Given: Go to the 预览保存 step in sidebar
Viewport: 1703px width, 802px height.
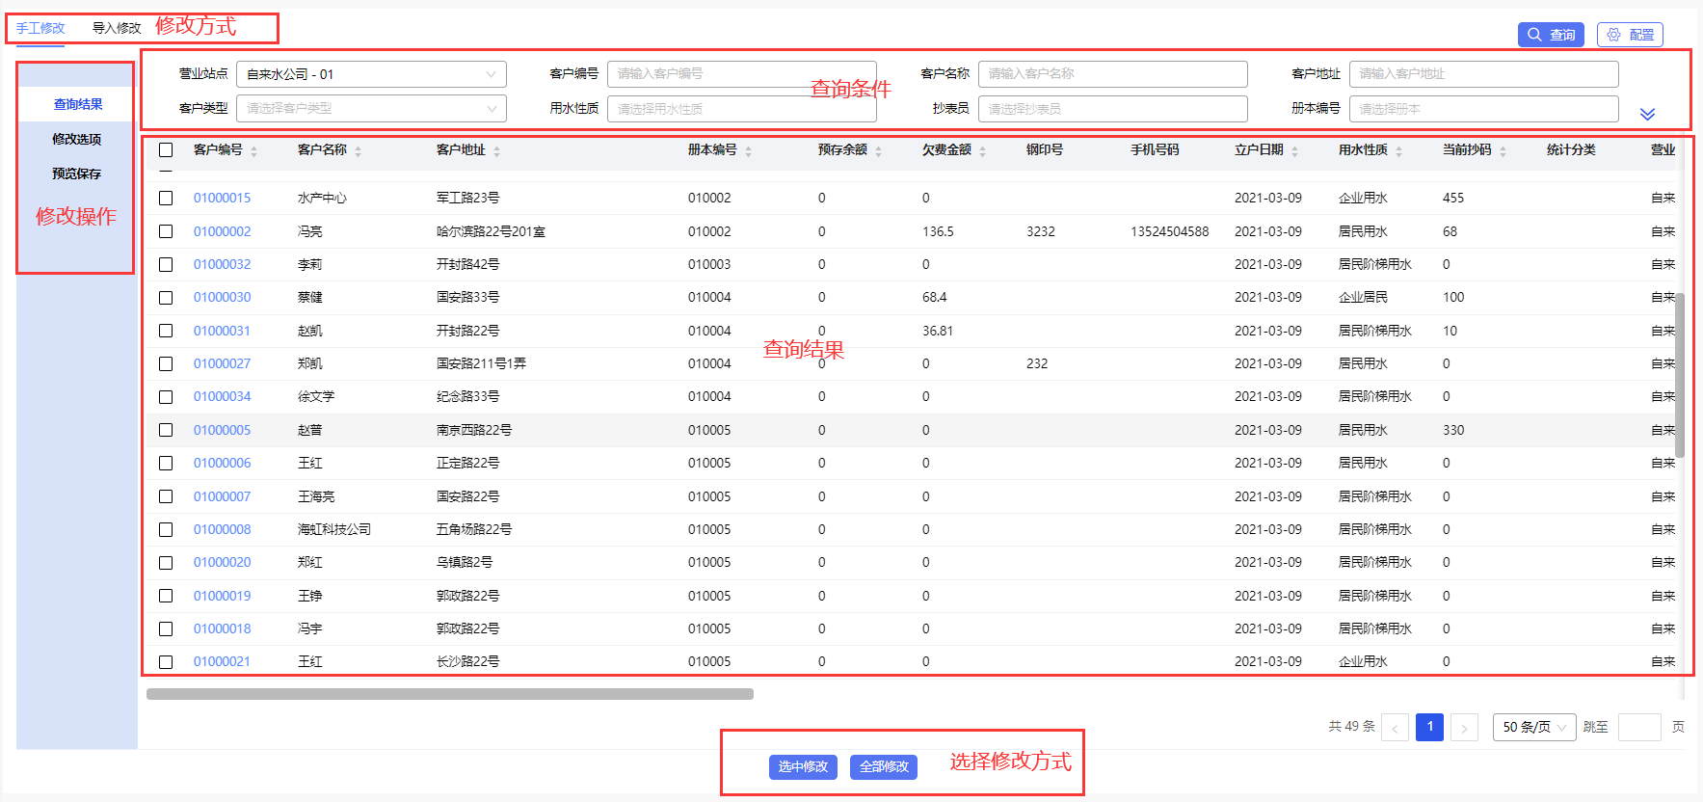Looking at the screenshot, I should [x=77, y=174].
